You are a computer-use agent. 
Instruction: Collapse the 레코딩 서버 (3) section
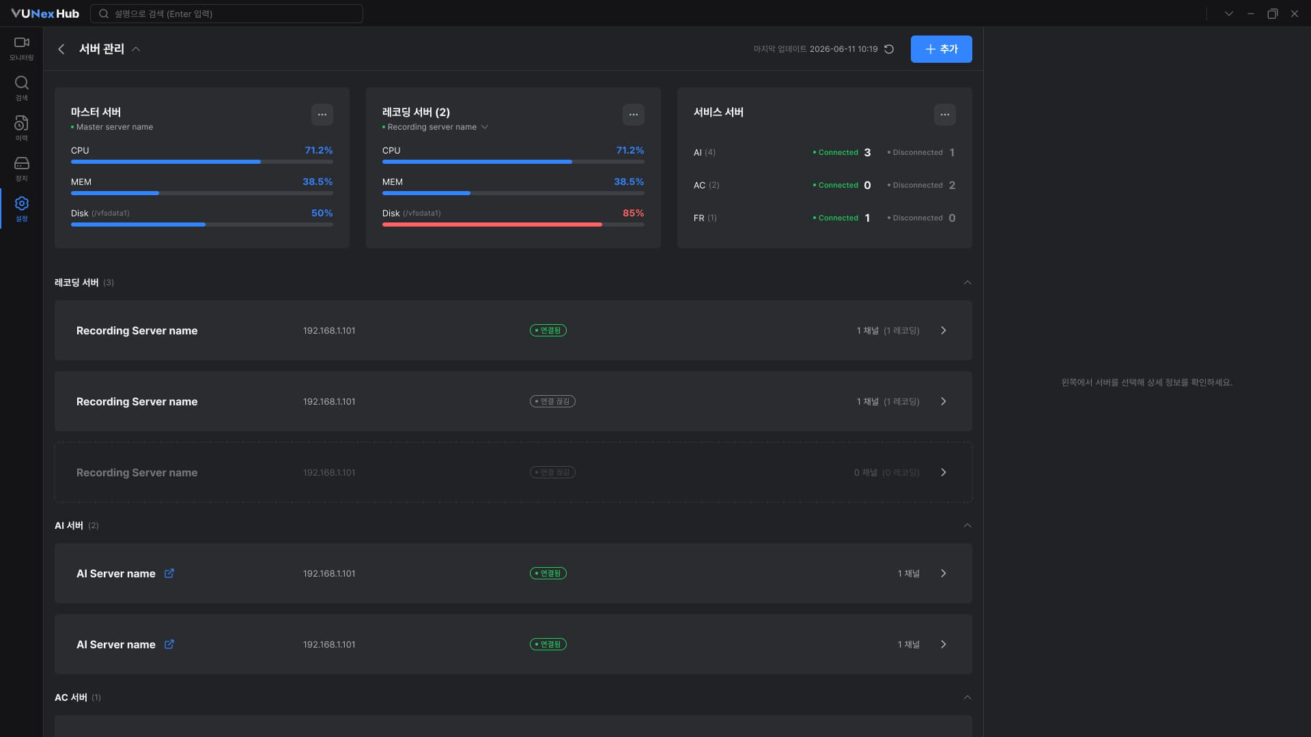[x=967, y=283]
